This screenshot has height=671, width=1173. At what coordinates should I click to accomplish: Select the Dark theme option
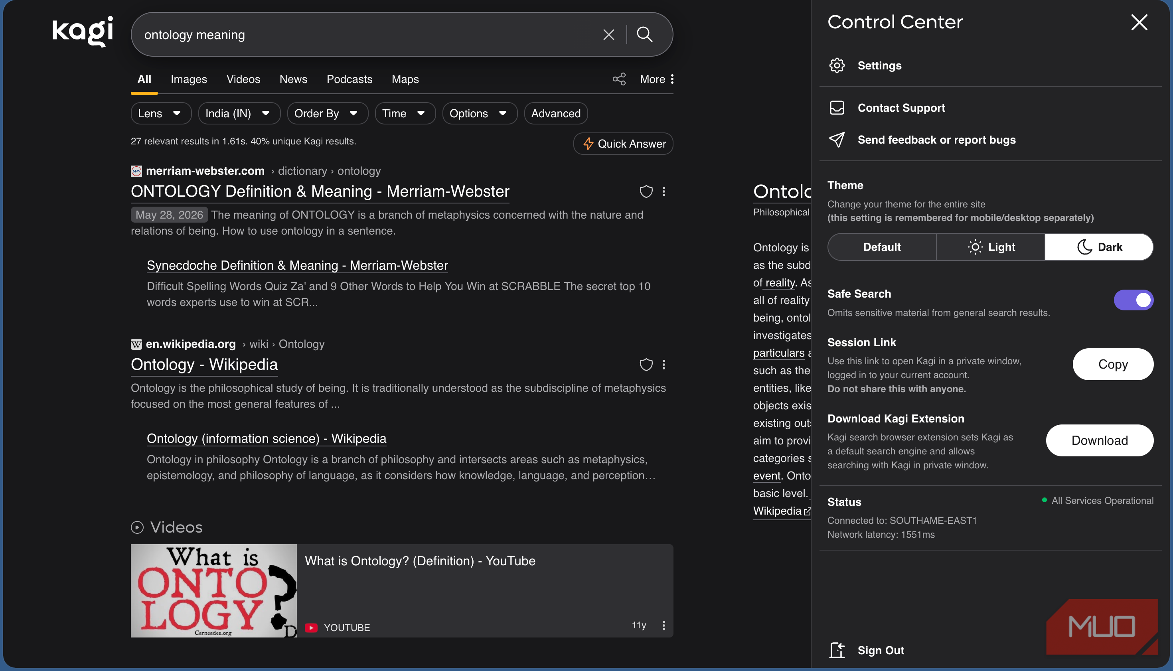pos(1099,247)
